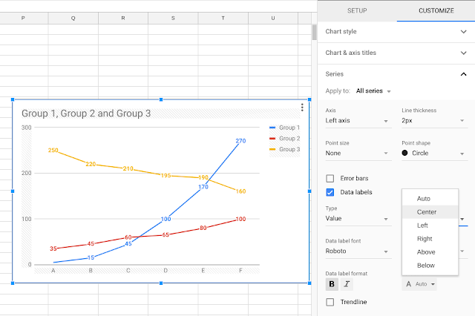Select column header T
This screenshot has height=316, width=475.
[x=223, y=18]
